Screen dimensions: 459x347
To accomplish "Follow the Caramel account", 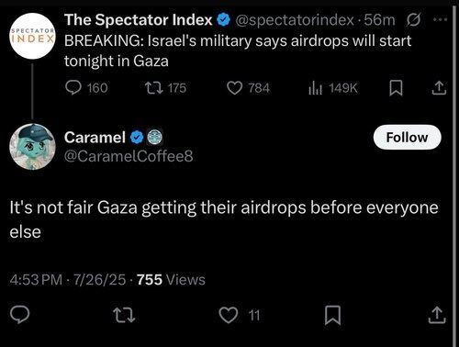I will [407, 138].
